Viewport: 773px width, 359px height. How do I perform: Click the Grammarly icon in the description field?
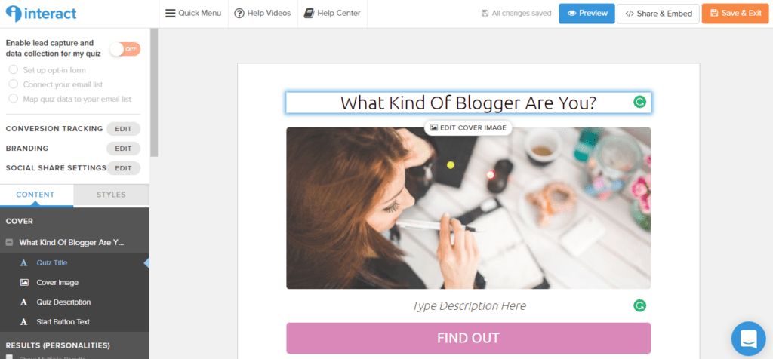click(x=639, y=305)
